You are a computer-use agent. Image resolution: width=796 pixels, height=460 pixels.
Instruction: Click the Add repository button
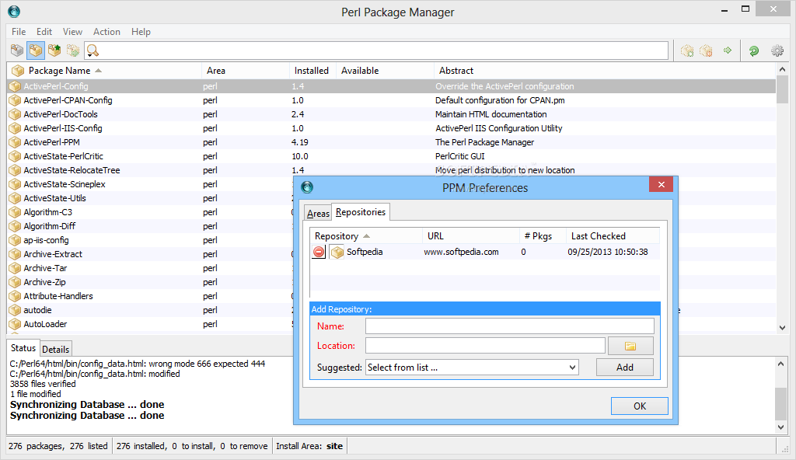pos(625,367)
